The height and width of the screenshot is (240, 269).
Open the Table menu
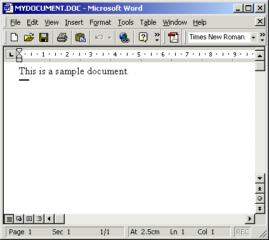148,22
